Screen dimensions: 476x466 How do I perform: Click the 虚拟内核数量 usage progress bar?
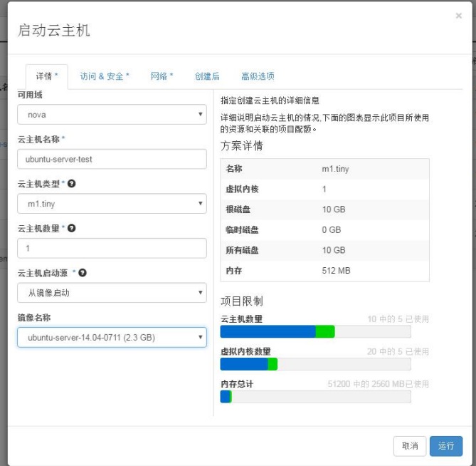pos(315,364)
